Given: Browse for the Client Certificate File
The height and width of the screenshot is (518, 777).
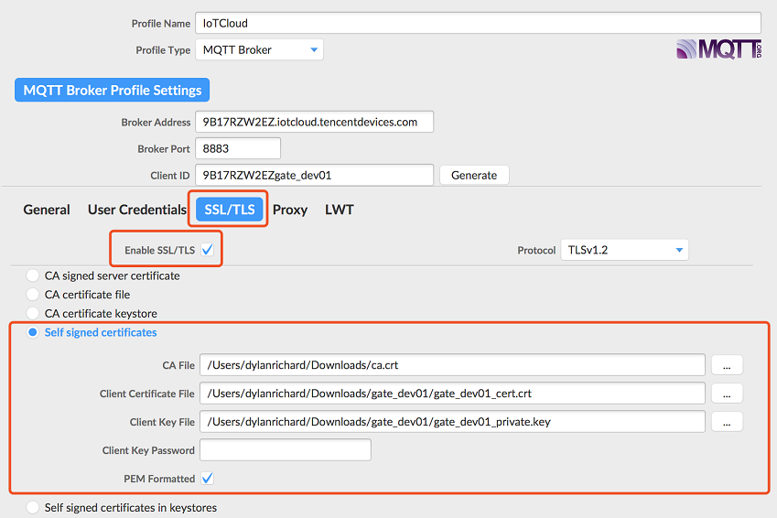Looking at the screenshot, I should [x=727, y=394].
